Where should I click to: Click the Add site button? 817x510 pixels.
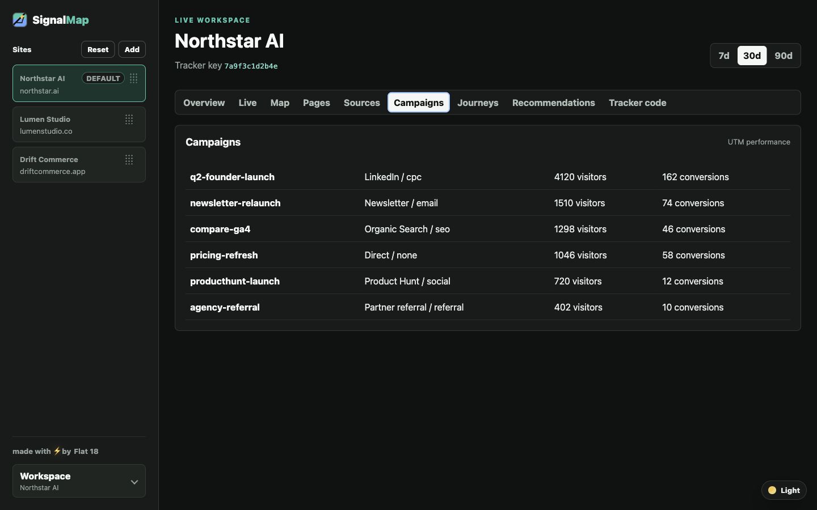132,49
